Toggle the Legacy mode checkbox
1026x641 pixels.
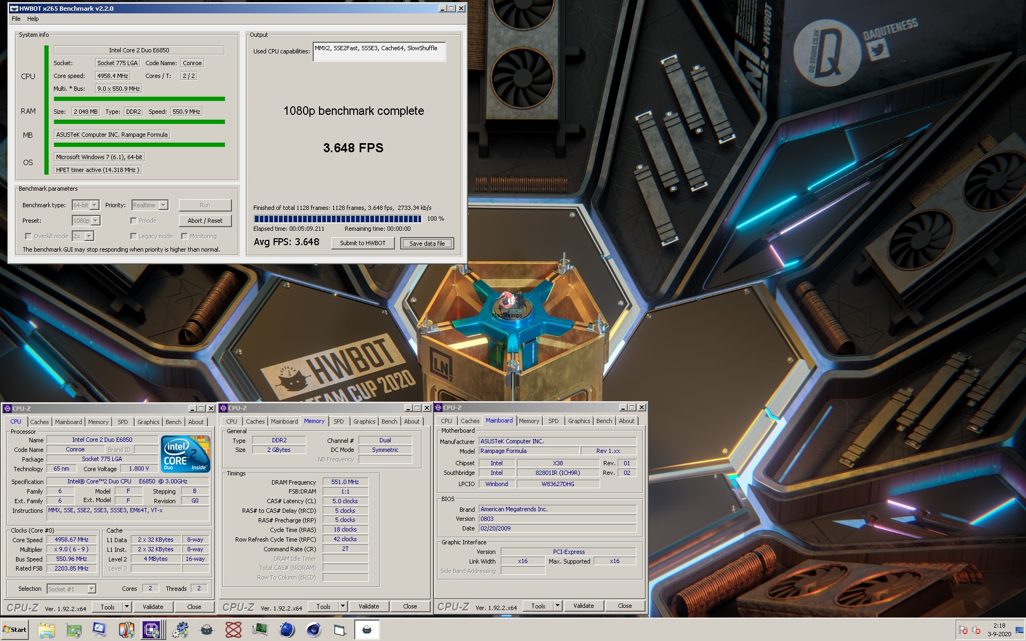134,236
